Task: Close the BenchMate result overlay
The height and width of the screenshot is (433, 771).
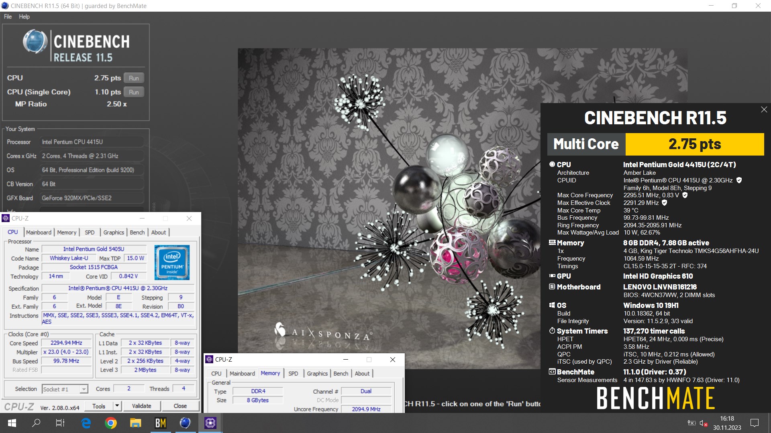Action: (764, 109)
